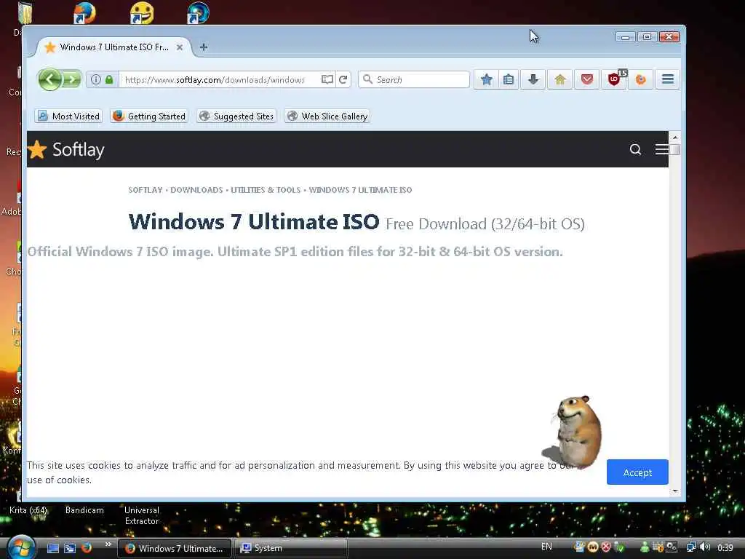Click the Softlay star logo
This screenshot has height=559, width=745.
click(x=37, y=149)
